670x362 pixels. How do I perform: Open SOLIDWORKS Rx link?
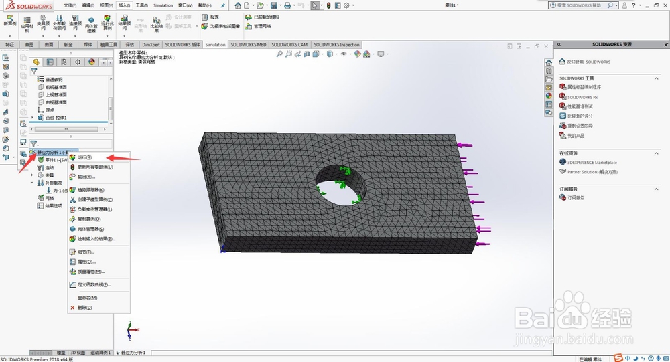582,97
